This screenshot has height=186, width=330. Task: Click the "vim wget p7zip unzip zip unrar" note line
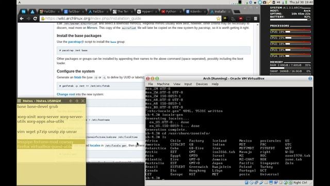pos(47,132)
